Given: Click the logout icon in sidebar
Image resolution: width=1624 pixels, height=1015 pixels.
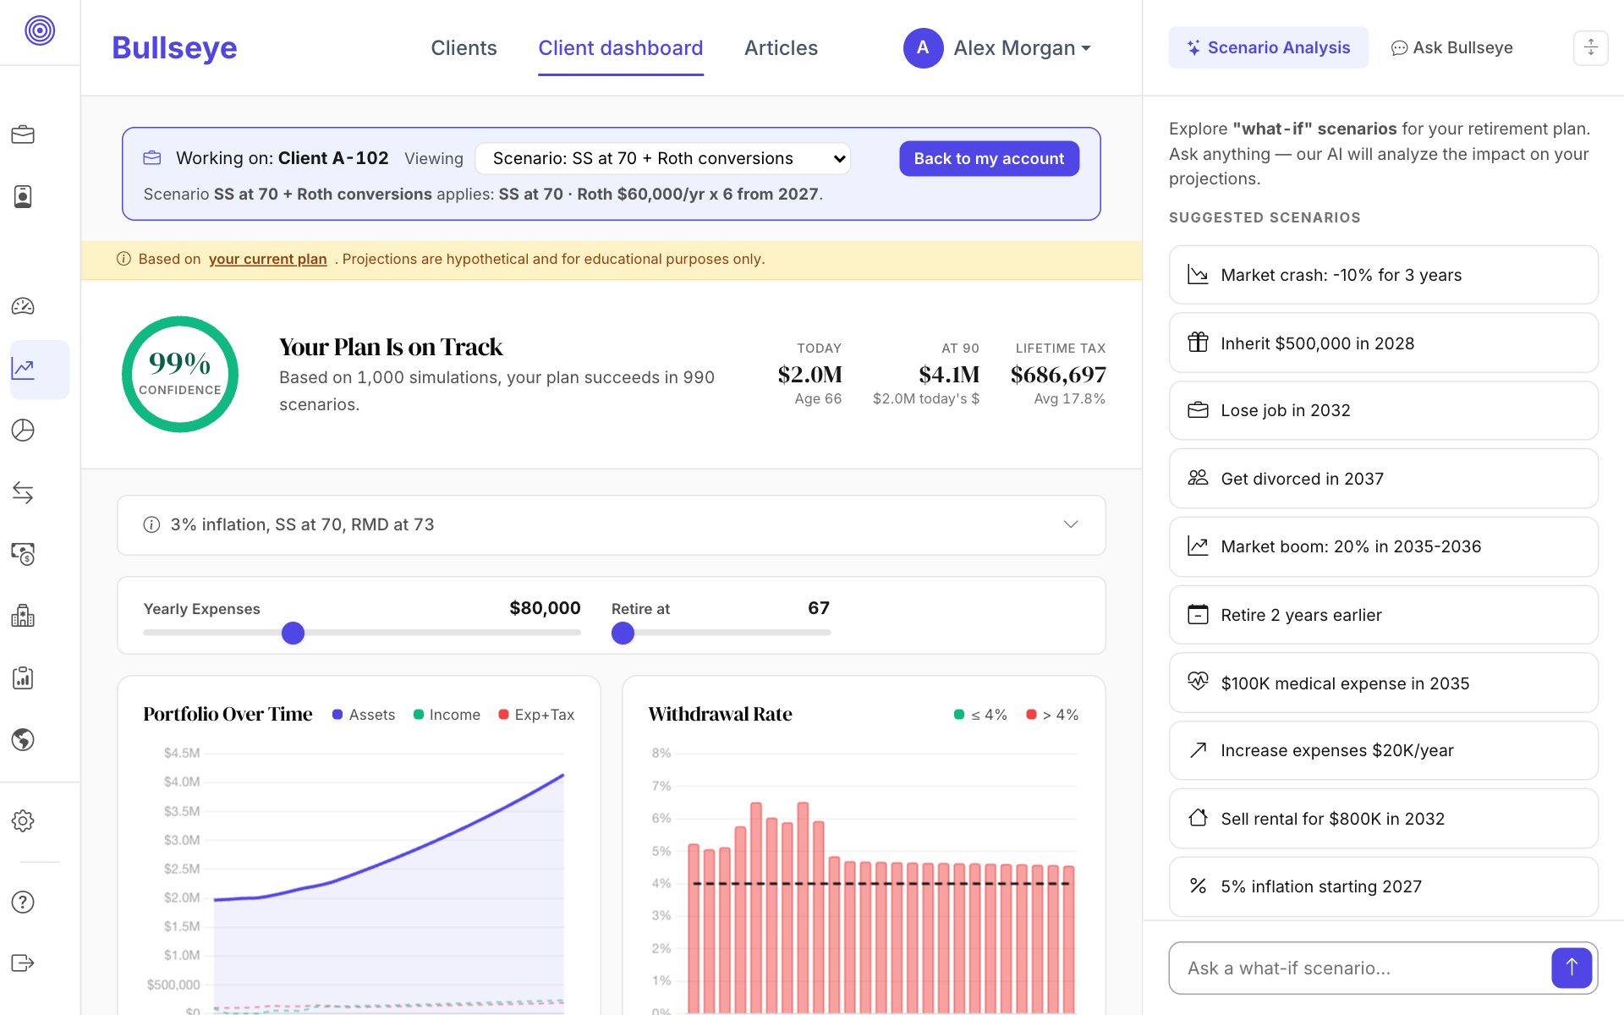Looking at the screenshot, I should (x=23, y=963).
